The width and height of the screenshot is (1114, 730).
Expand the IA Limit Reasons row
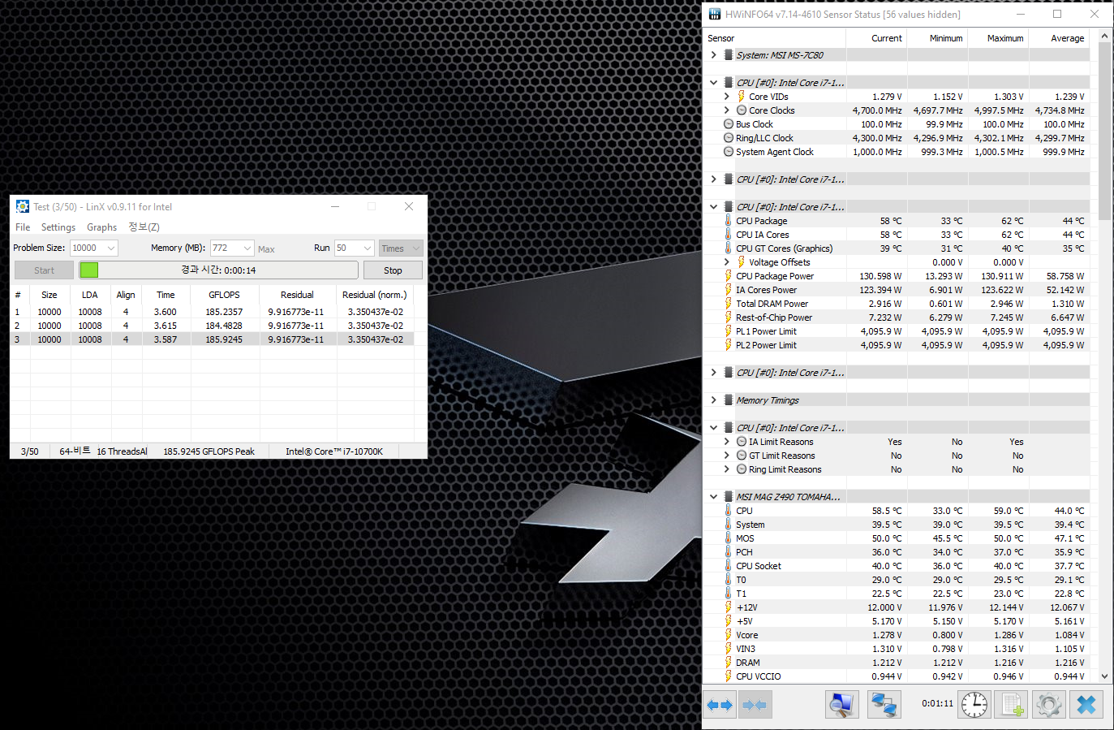[x=727, y=442]
